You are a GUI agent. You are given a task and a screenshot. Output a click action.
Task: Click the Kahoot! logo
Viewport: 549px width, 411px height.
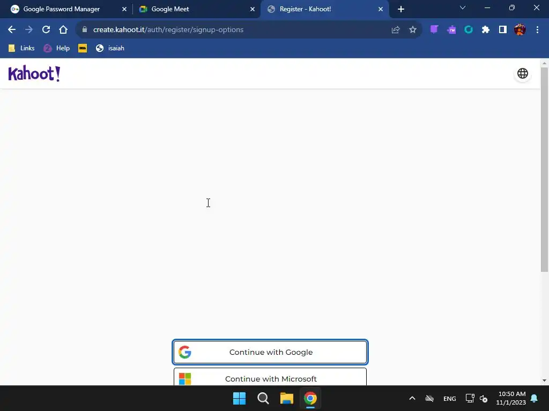34,73
